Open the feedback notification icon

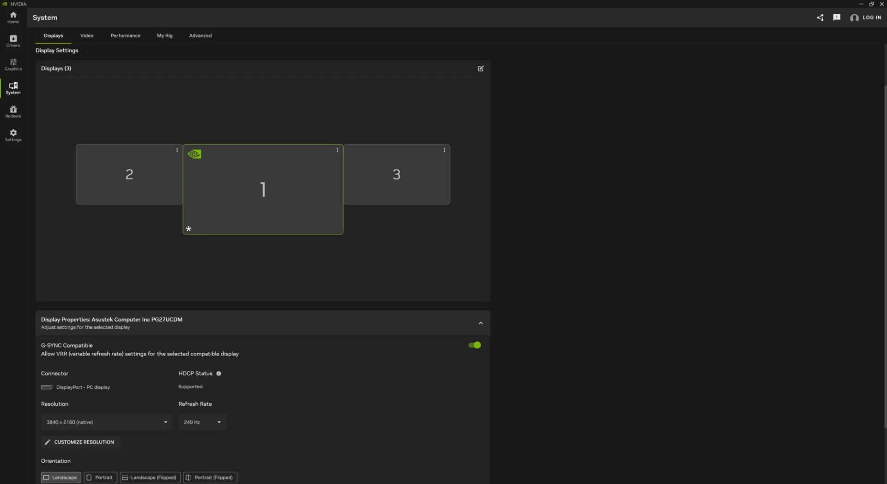[837, 18]
